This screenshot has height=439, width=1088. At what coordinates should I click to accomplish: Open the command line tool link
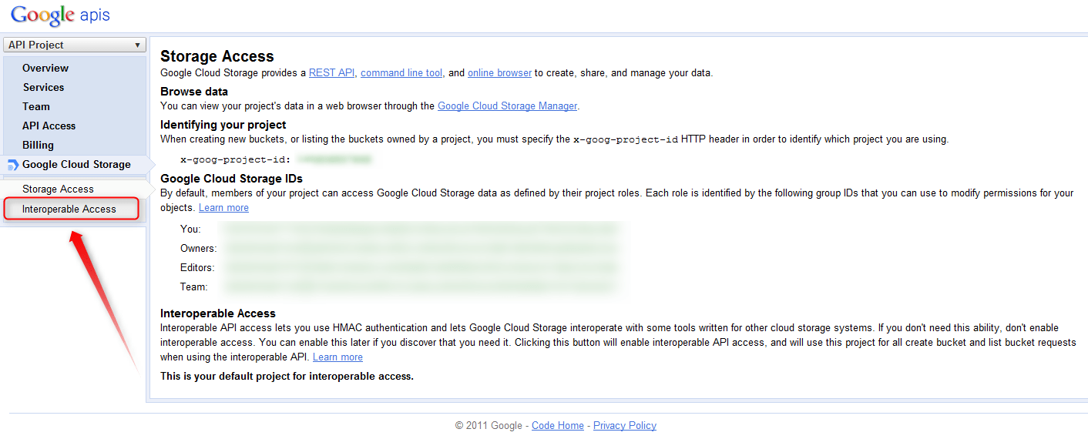(401, 73)
